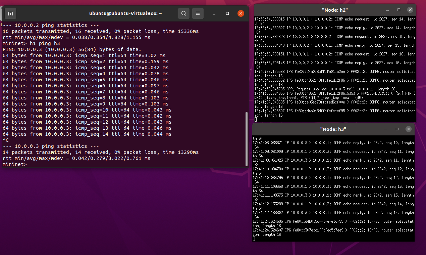Open a new terminal tab
The height and width of the screenshot is (255, 426).
[10, 13]
